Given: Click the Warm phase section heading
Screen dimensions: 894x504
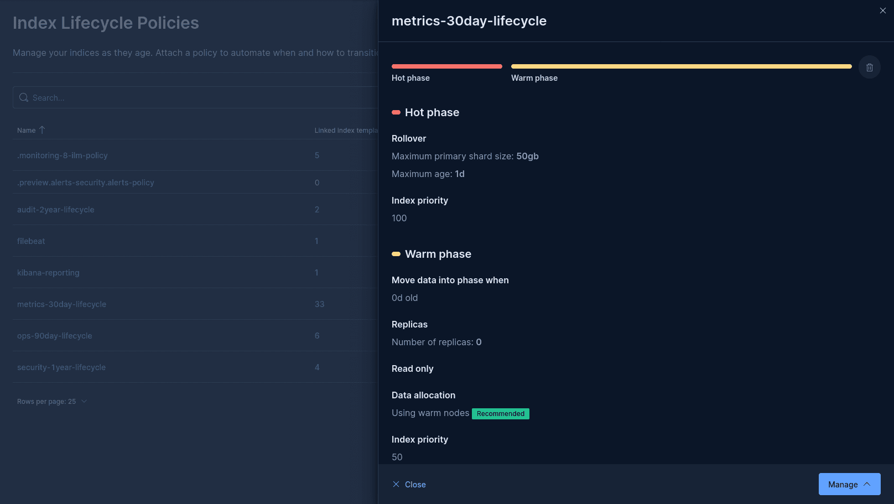Looking at the screenshot, I should [438, 254].
